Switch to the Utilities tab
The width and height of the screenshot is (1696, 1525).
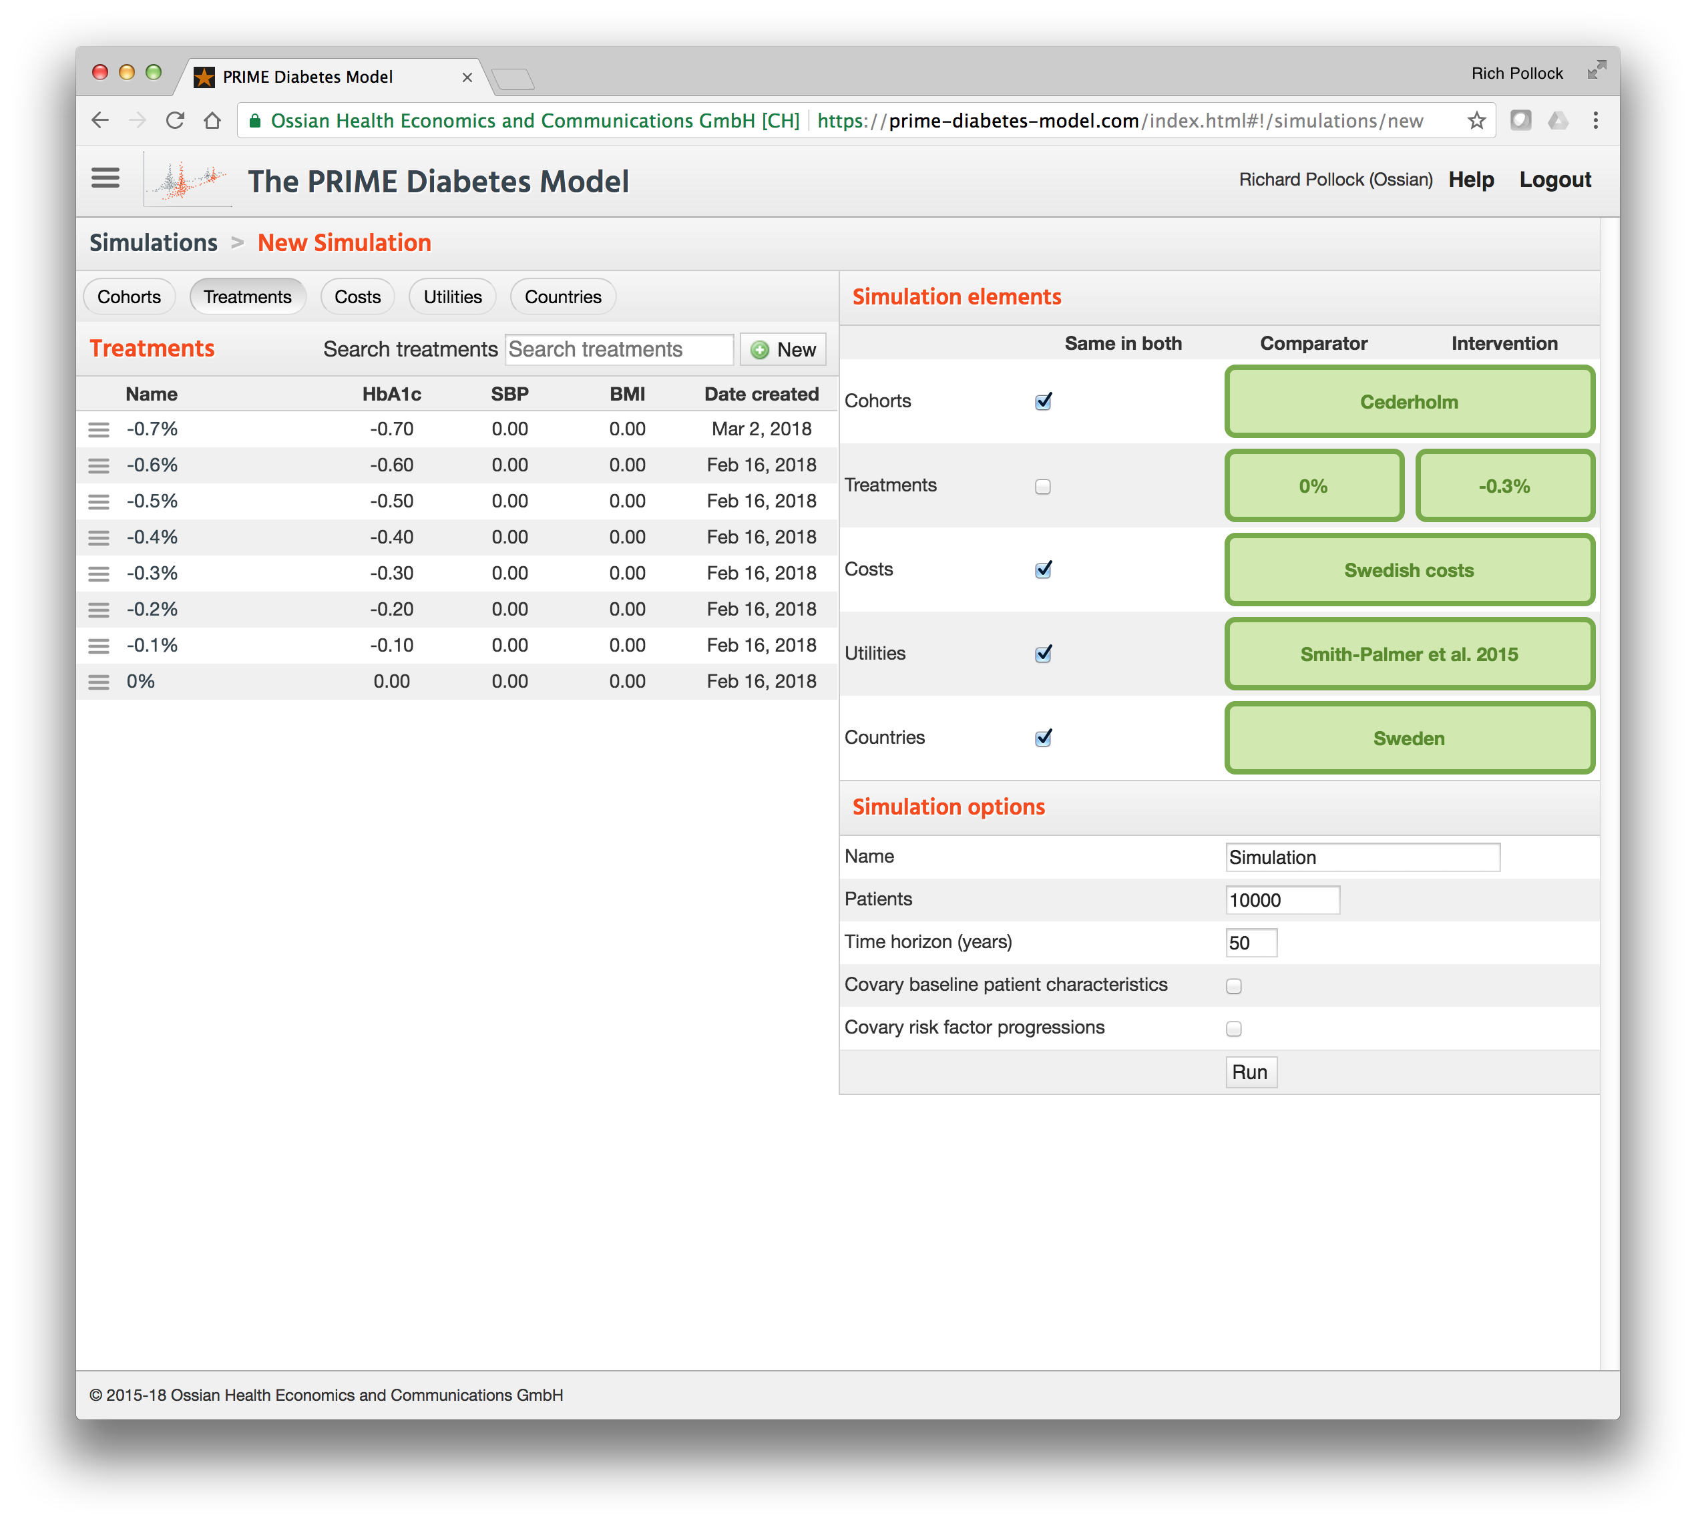[x=453, y=298]
